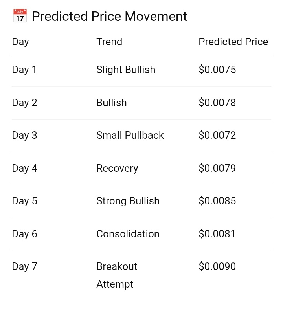Click the Small Pullback trend cell
This screenshot has width=283, height=312.
pos(130,136)
